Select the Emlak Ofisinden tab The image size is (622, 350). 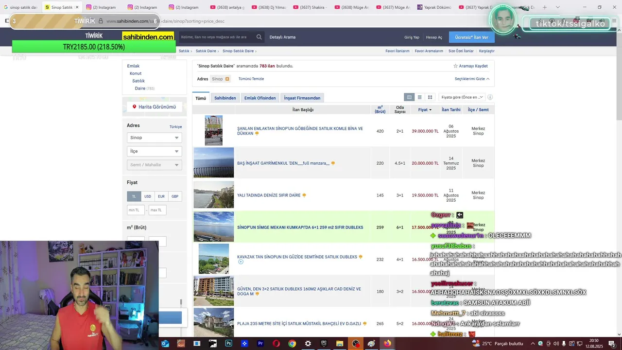point(260,98)
